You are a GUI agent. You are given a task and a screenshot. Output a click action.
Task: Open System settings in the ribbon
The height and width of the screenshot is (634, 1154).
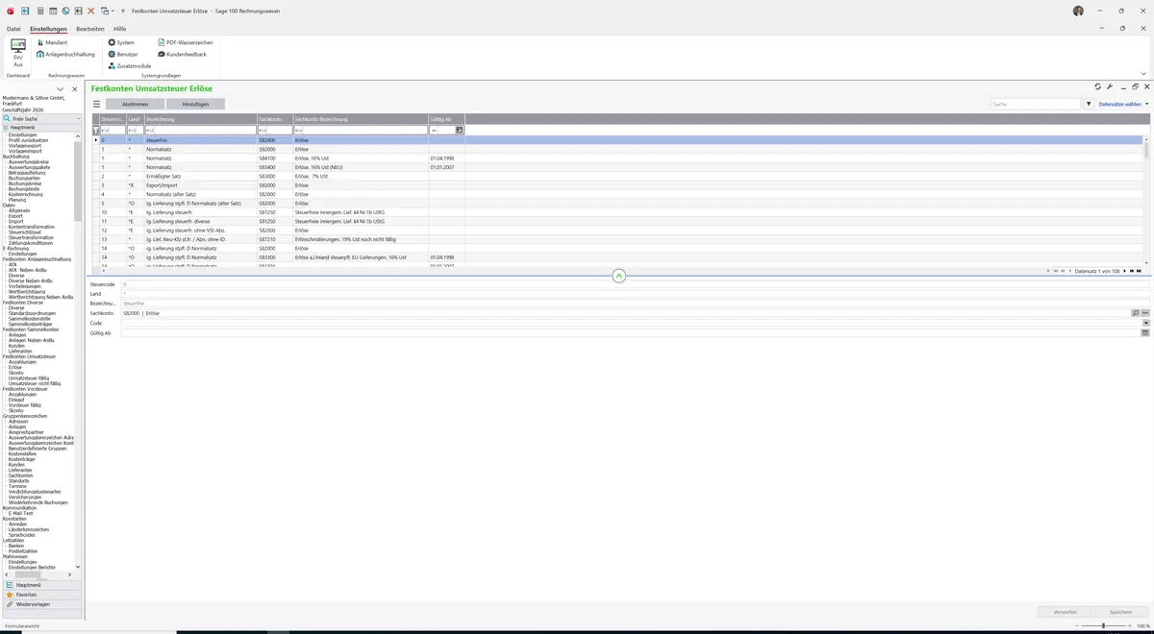pos(121,42)
